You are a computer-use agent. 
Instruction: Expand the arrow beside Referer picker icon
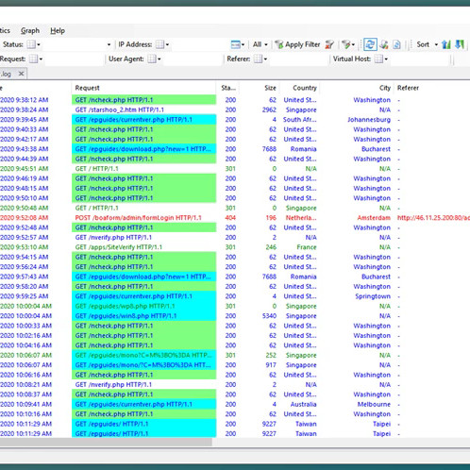(x=265, y=59)
